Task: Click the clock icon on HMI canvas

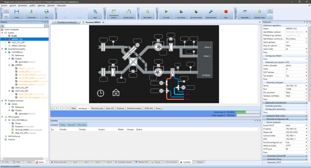Action: point(101,93)
